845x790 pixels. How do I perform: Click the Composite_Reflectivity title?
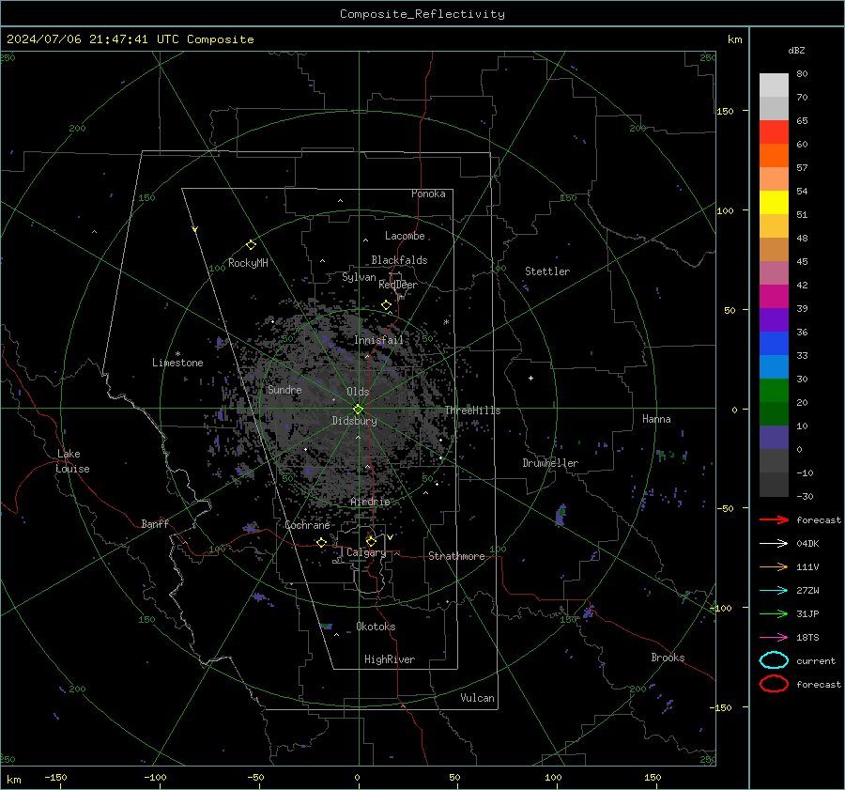tap(422, 14)
